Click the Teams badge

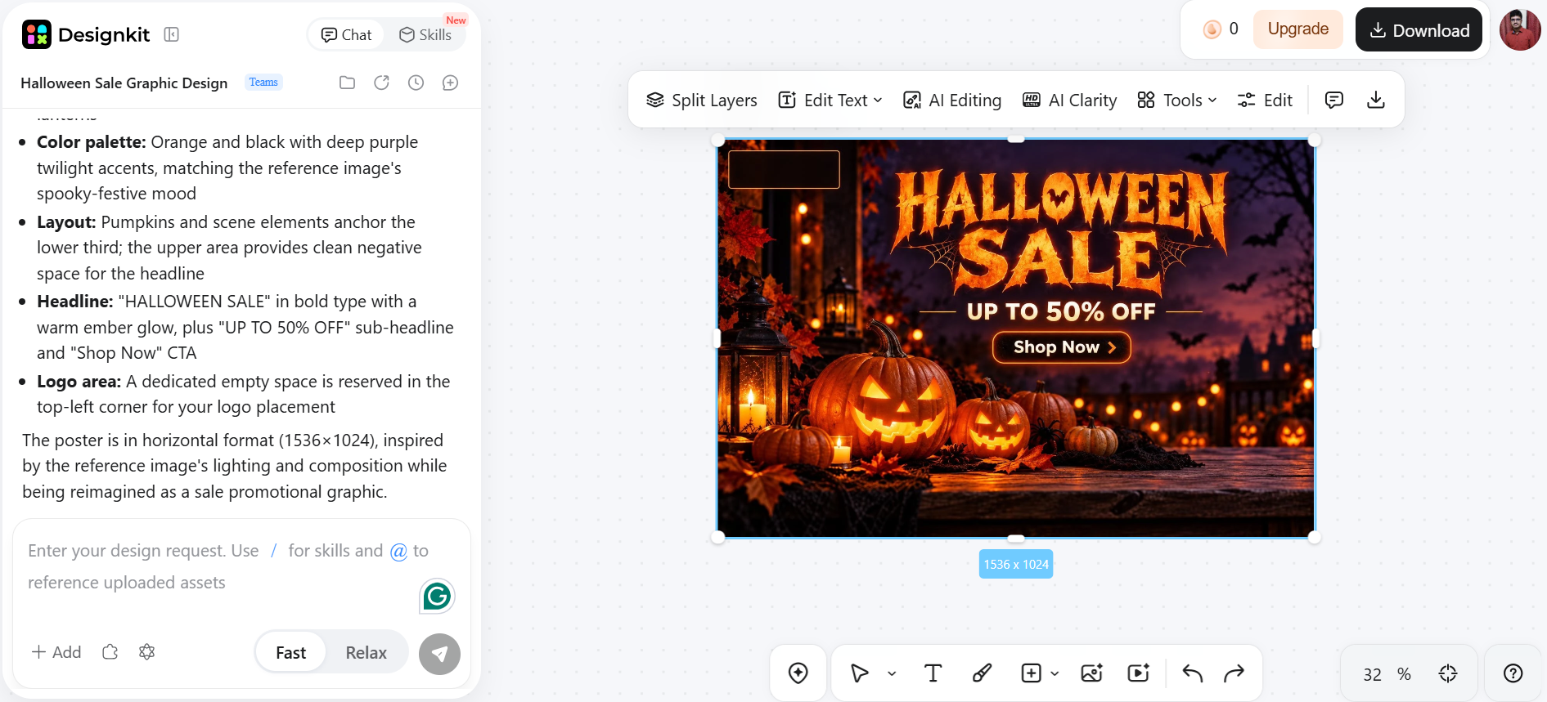coord(263,83)
